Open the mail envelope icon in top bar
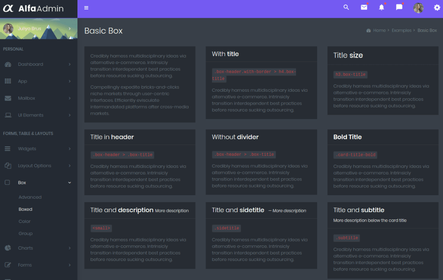Screen dimensions: 443x280 pyautogui.click(x=364, y=7)
